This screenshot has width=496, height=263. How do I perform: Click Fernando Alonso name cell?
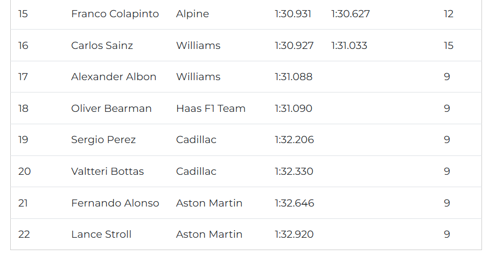coord(115,203)
